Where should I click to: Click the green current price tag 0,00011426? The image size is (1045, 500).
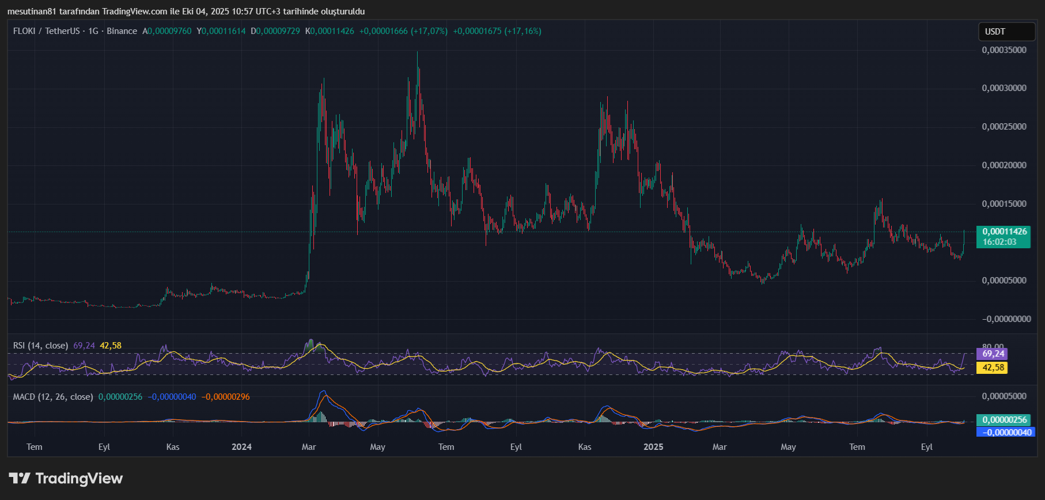pyautogui.click(x=1004, y=232)
